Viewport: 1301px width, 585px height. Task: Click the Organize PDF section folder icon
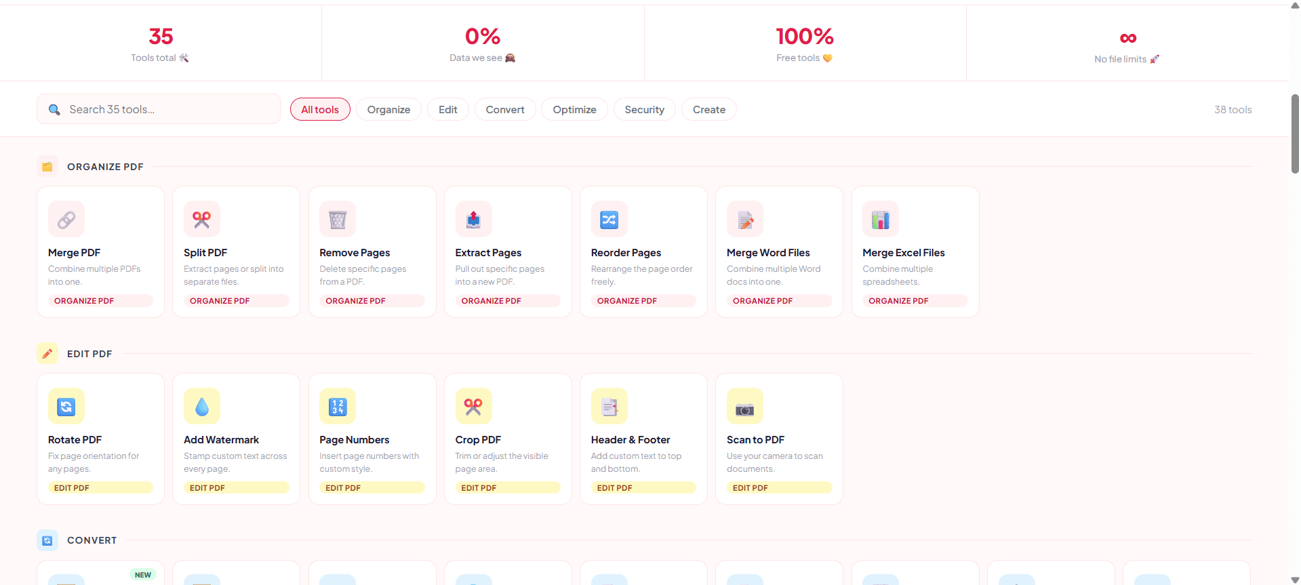[x=47, y=166]
